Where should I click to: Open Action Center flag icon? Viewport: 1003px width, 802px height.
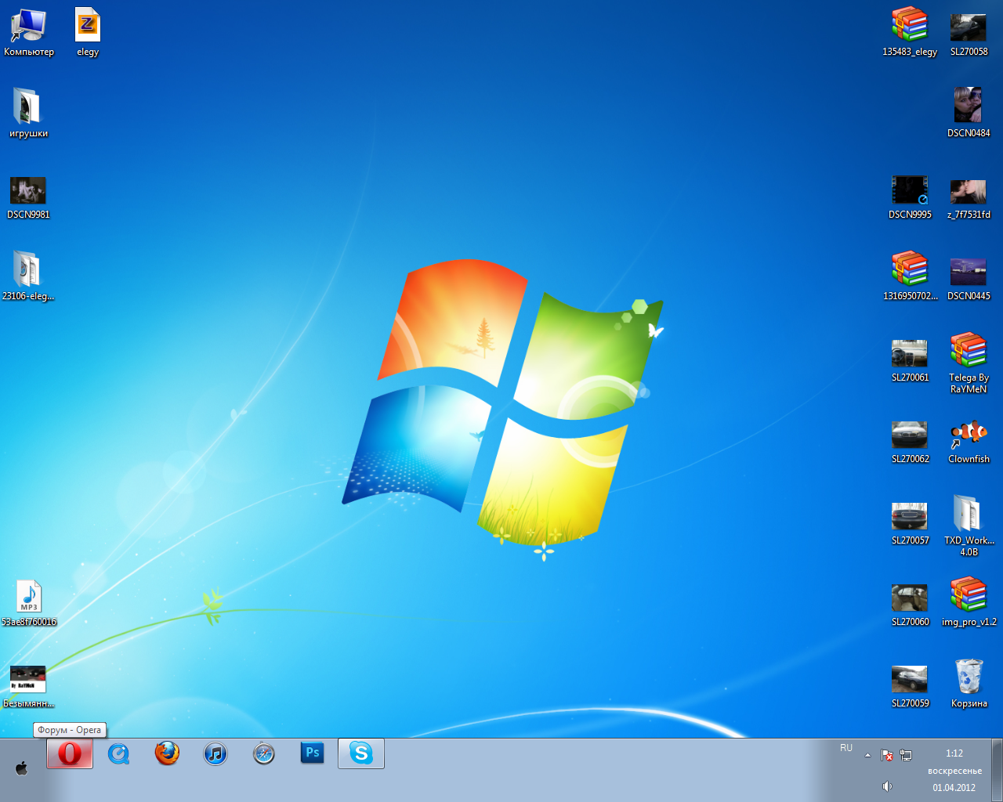[887, 755]
